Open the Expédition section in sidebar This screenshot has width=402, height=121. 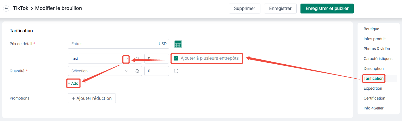(373, 88)
